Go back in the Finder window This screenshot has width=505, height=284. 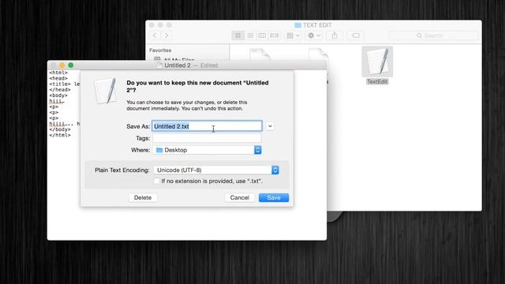pos(155,35)
